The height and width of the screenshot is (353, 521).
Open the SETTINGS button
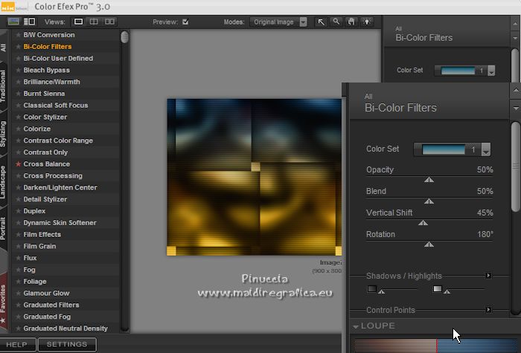pyautogui.click(x=67, y=344)
